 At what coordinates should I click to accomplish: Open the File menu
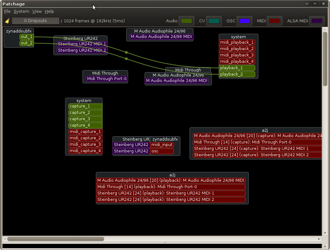point(7,11)
